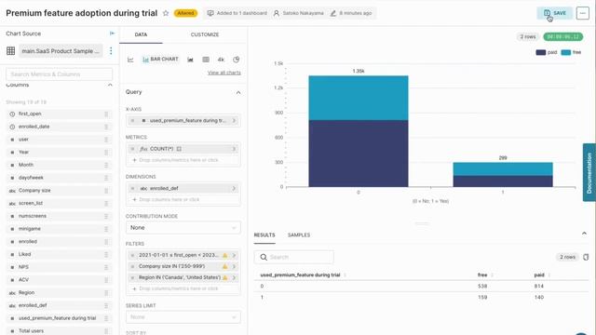
Task: Sort by the free column header
Action: pos(482,275)
